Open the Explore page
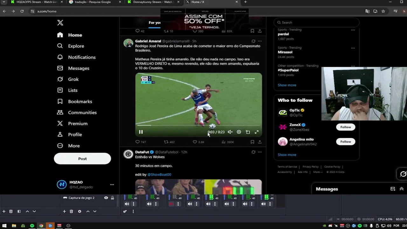The image size is (407, 229). (x=71, y=46)
